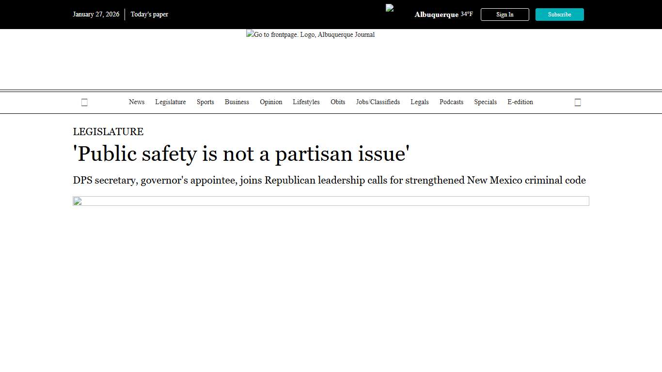View Albuquerque 34°F weather details
Image resolution: width=662 pixels, height=372 pixels.
point(443,15)
